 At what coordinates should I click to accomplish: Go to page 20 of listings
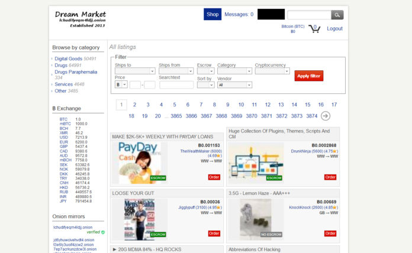[157, 116]
